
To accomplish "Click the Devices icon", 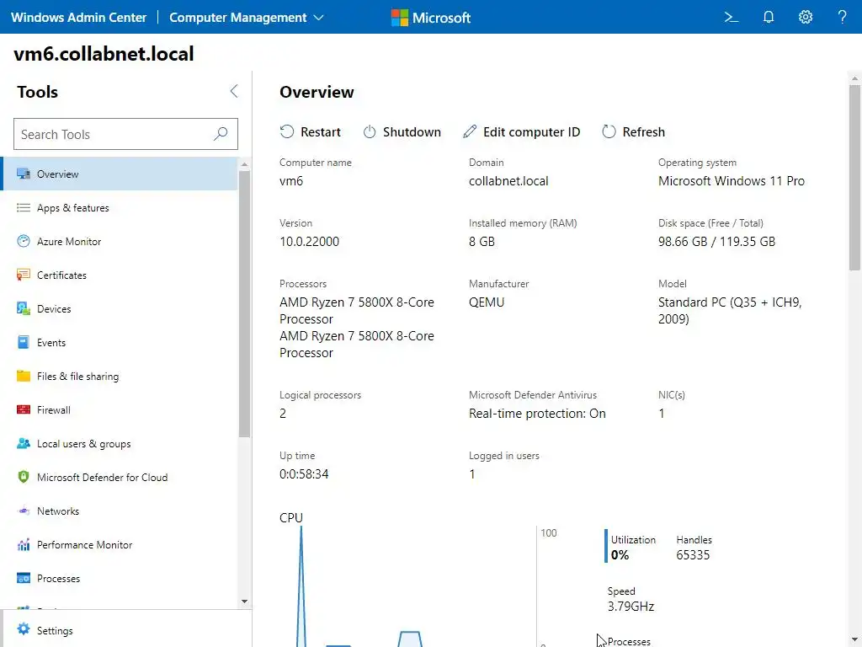I will [23, 308].
